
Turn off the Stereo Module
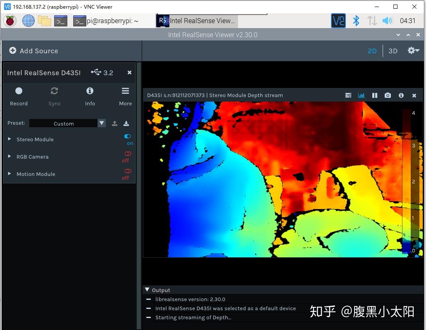point(127,136)
